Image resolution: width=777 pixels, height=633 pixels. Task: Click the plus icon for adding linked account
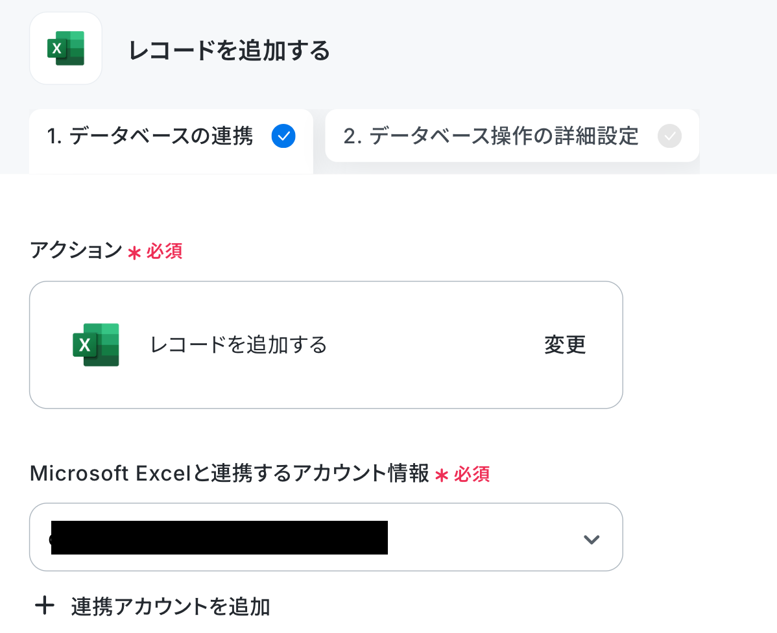pos(45,605)
